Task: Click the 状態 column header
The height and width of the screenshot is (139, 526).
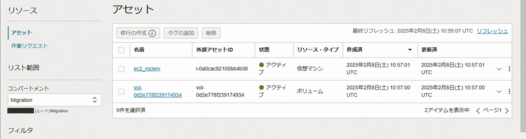Action: pyautogui.click(x=264, y=50)
